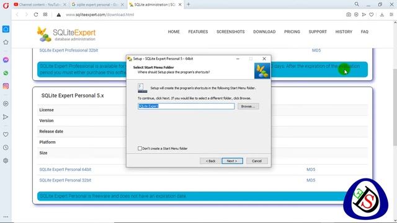397x223 pixels.
Task: Click the address bar URL
Action: [100, 15]
